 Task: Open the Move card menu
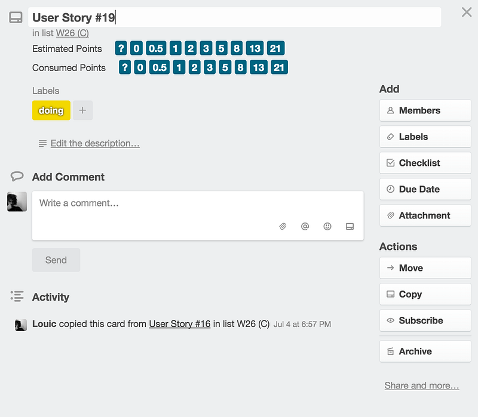pyautogui.click(x=425, y=268)
